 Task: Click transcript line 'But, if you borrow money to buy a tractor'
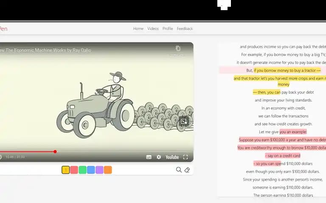[x=284, y=71]
